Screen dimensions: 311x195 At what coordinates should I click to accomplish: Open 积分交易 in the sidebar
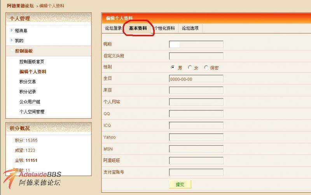point(28,82)
